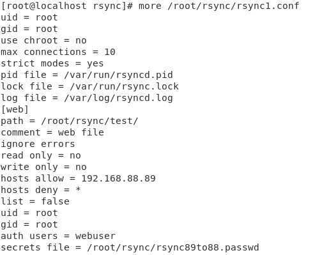
Task: Click the 'hosts deny = *' line
Action: pyautogui.click(x=41, y=190)
